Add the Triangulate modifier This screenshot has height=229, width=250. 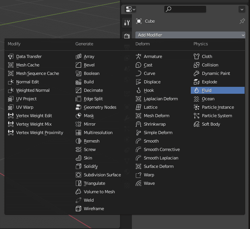[90, 183]
